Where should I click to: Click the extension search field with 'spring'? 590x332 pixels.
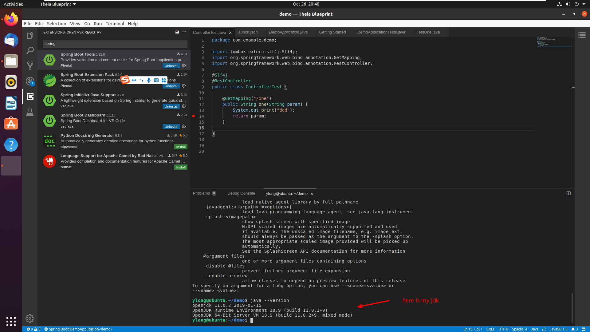115,44
